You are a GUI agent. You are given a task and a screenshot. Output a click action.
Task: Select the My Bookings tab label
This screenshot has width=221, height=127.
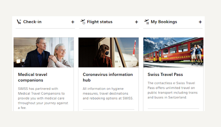[x=164, y=22]
